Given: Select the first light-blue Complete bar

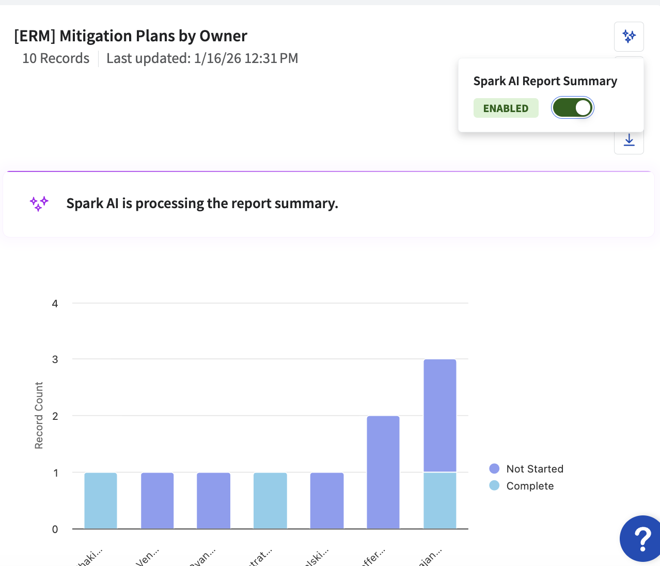Looking at the screenshot, I should (101, 500).
